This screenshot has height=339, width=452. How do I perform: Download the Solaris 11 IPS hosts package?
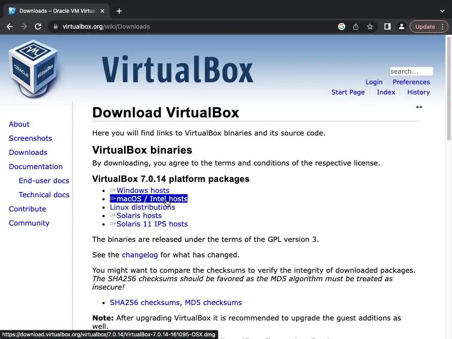(x=149, y=224)
